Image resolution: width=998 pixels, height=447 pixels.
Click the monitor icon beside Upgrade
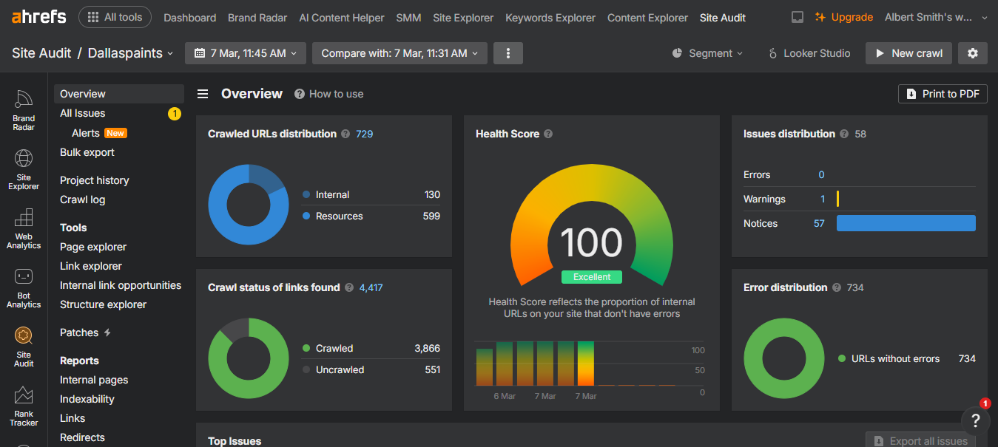(x=798, y=17)
